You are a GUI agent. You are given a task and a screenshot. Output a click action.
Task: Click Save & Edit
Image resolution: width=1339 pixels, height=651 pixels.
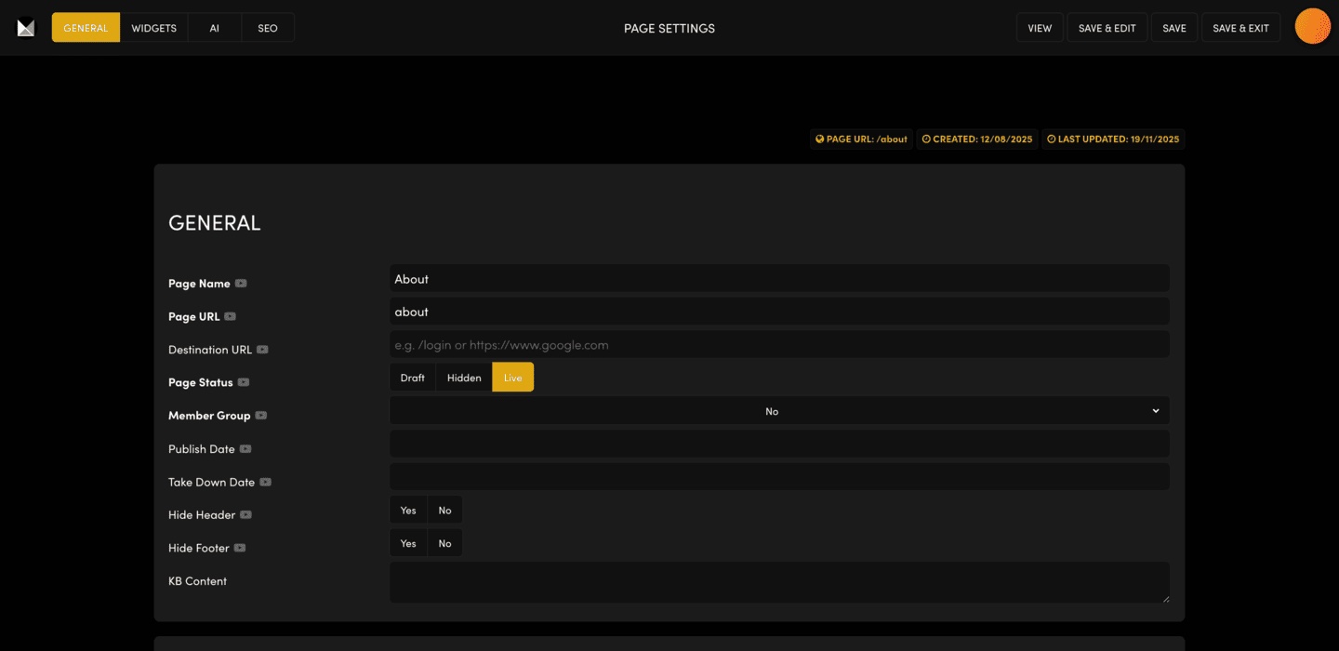click(1107, 28)
